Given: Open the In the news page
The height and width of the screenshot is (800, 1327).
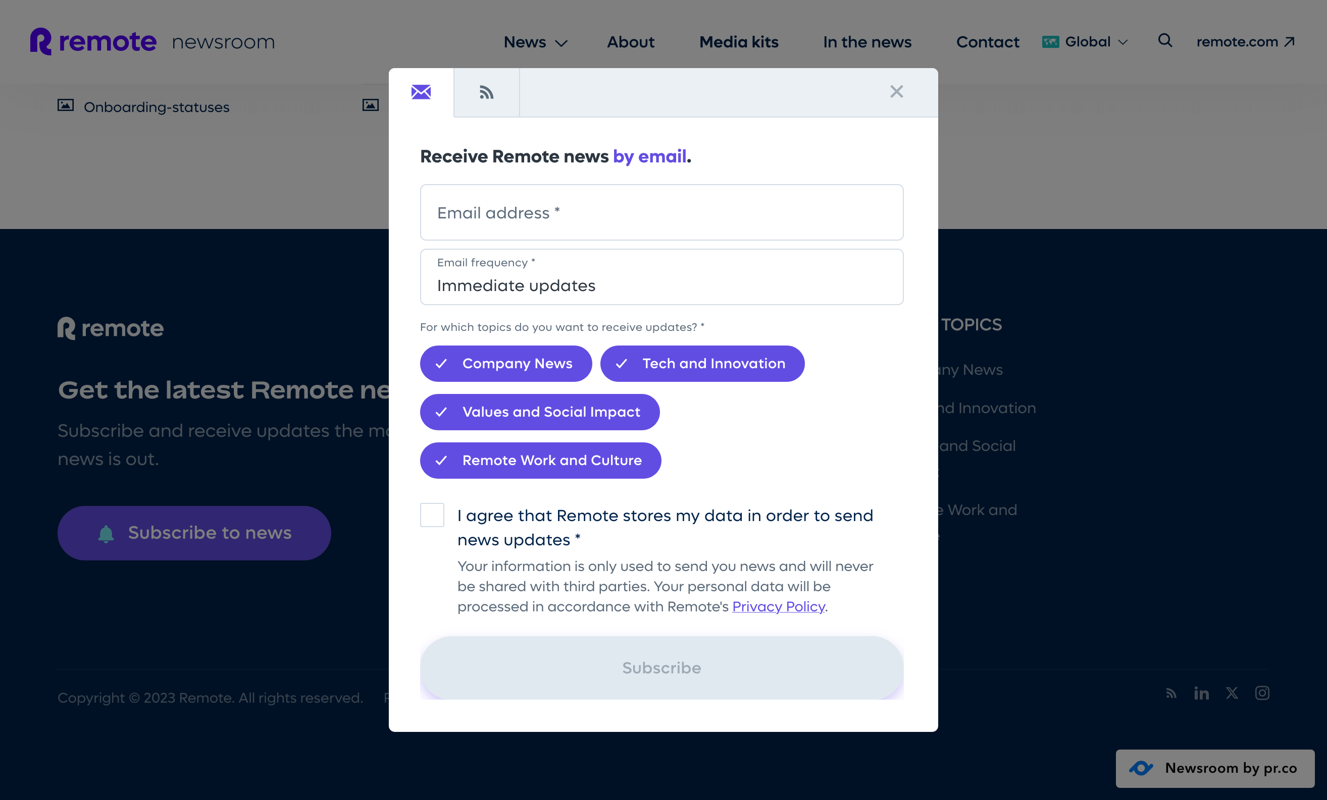Looking at the screenshot, I should (866, 42).
